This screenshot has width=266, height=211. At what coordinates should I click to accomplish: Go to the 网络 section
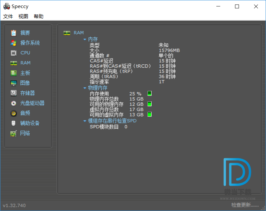click(x=25, y=133)
